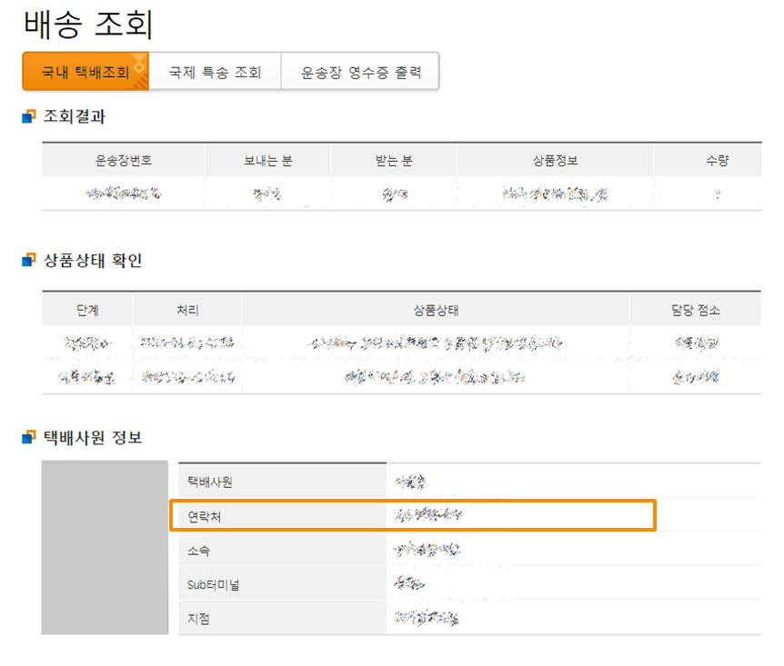Switch to the 국제 특송 조회 tab
Image resolution: width=784 pixels, height=666 pixels.
click(216, 73)
